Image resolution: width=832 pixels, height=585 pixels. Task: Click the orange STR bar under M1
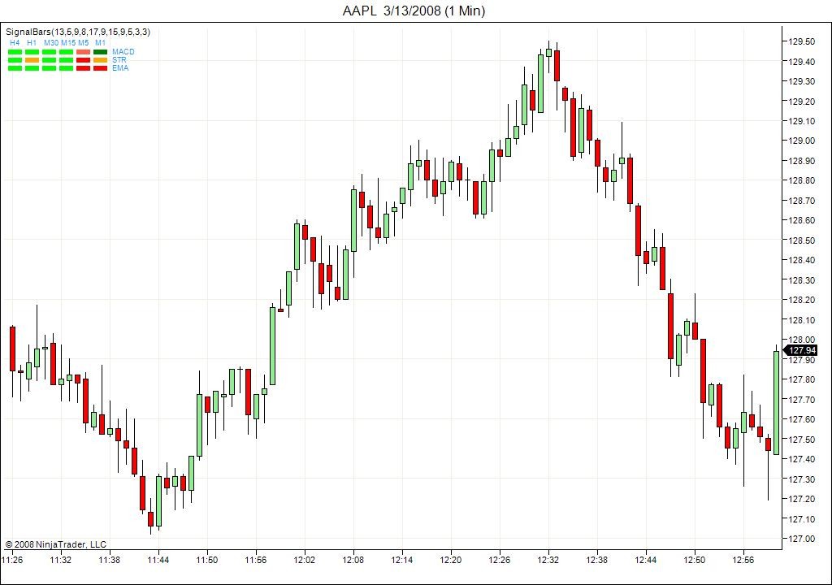[100, 60]
